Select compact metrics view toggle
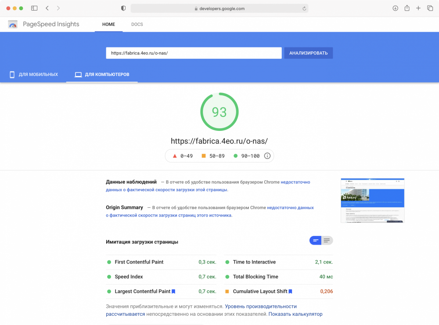The height and width of the screenshot is (325, 439). tap(316, 240)
